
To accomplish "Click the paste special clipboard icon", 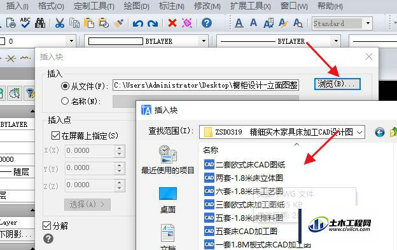I will tap(104, 23).
